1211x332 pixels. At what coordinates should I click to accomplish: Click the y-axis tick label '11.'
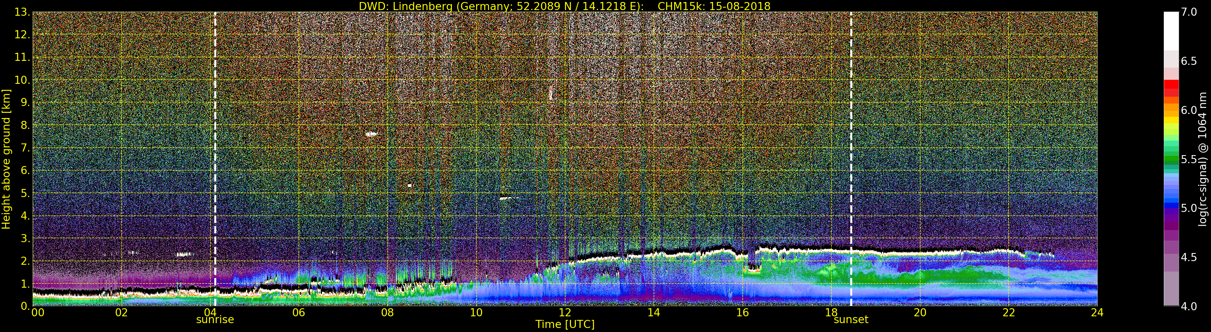pyautogui.click(x=22, y=57)
